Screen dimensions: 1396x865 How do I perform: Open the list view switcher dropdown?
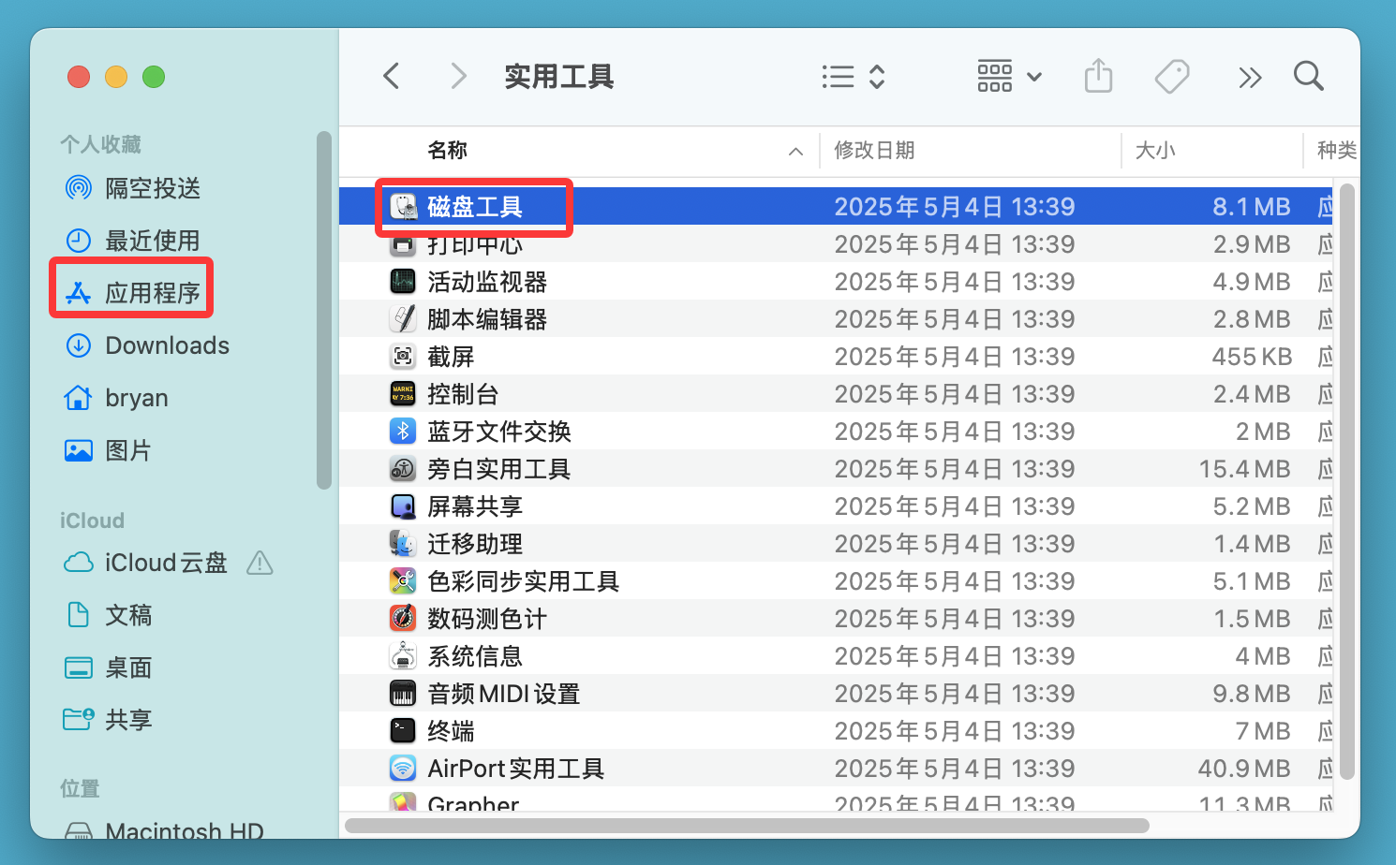pyautogui.click(x=853, y=76)
